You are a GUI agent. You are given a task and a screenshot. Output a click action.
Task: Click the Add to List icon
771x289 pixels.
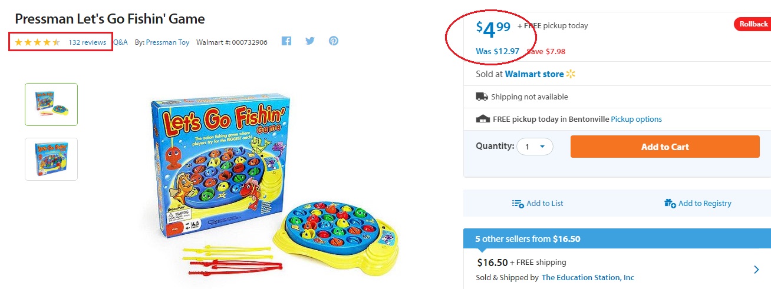(518, 204)
